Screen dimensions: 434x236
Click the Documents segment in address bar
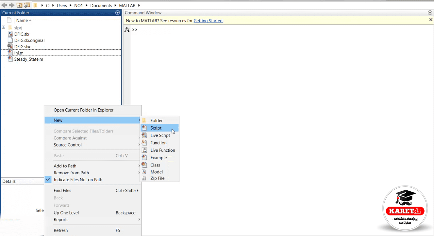101,6
